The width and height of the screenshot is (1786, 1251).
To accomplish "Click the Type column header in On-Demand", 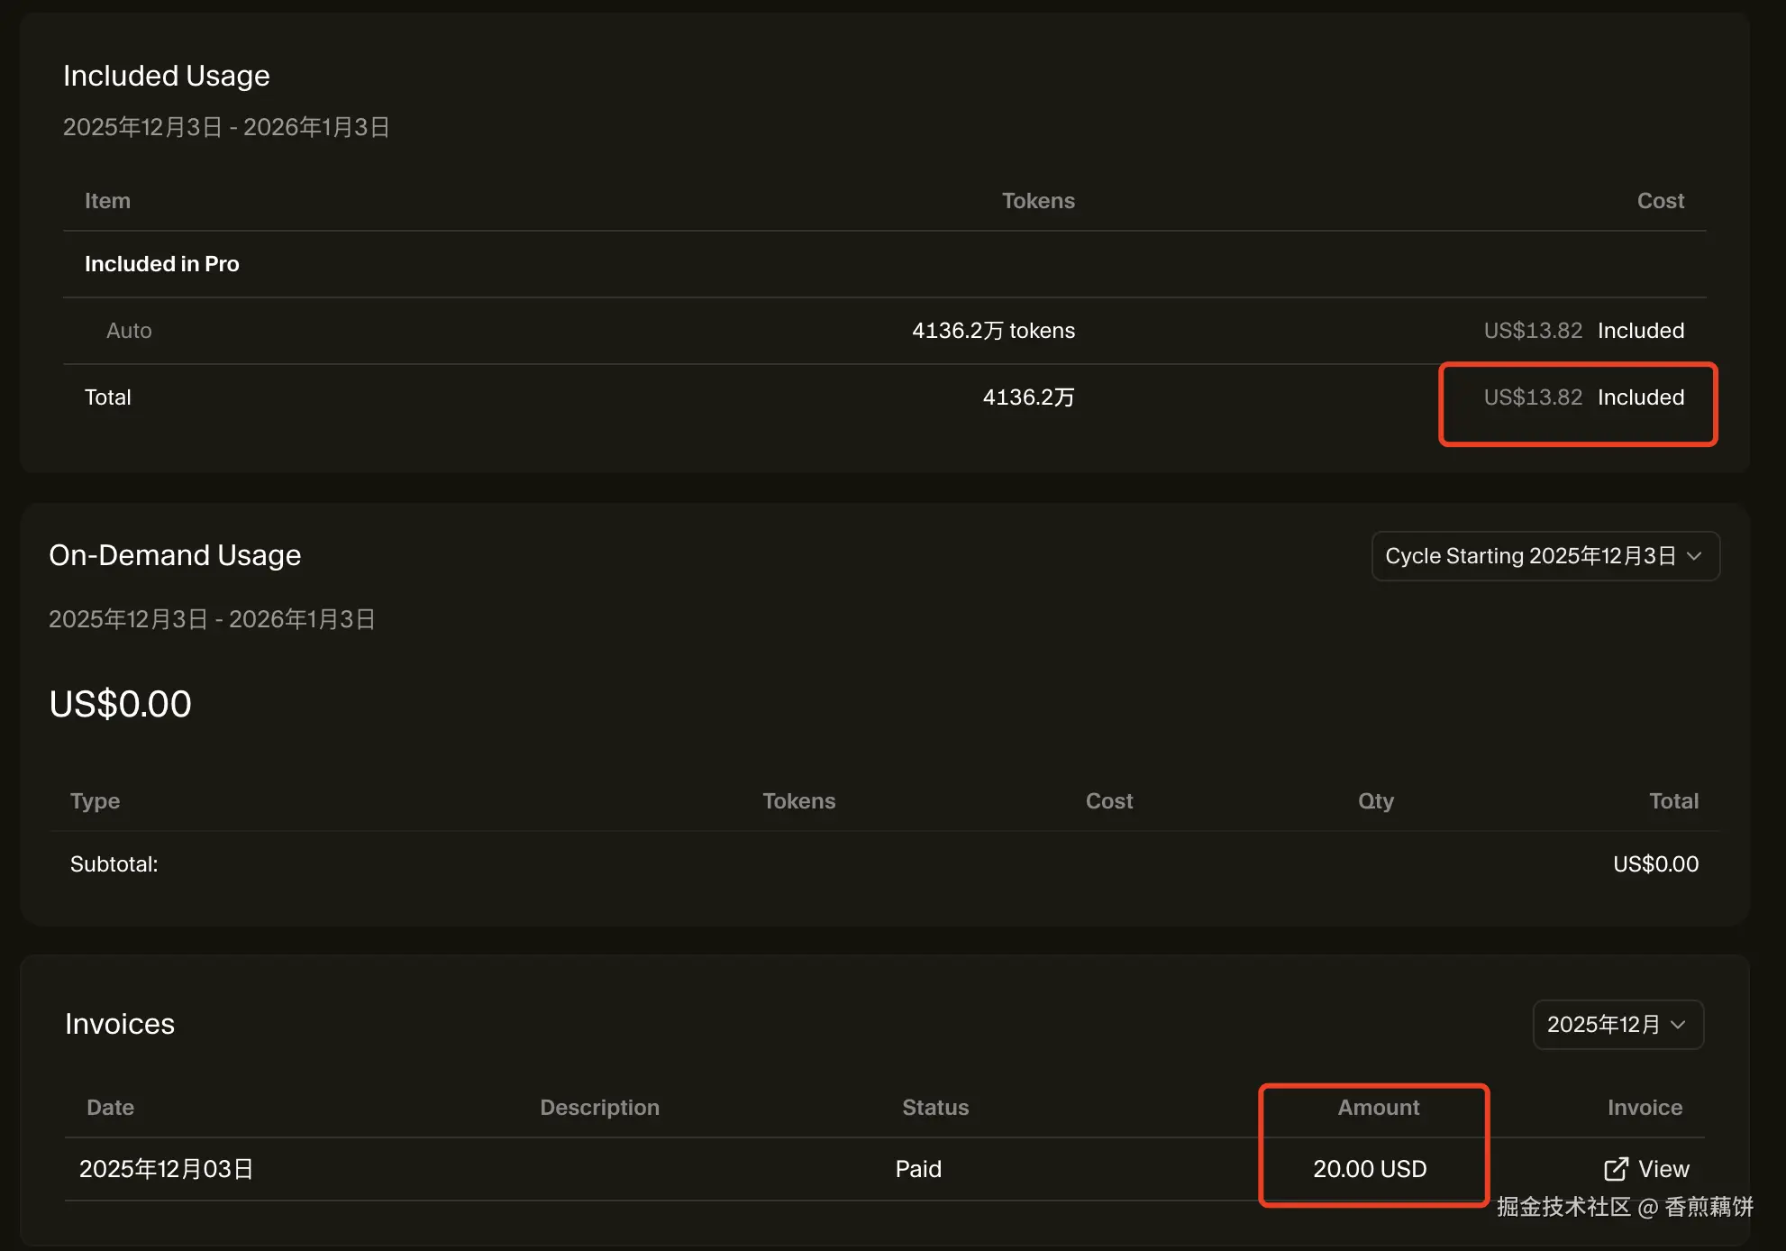I will coord(95,801).
